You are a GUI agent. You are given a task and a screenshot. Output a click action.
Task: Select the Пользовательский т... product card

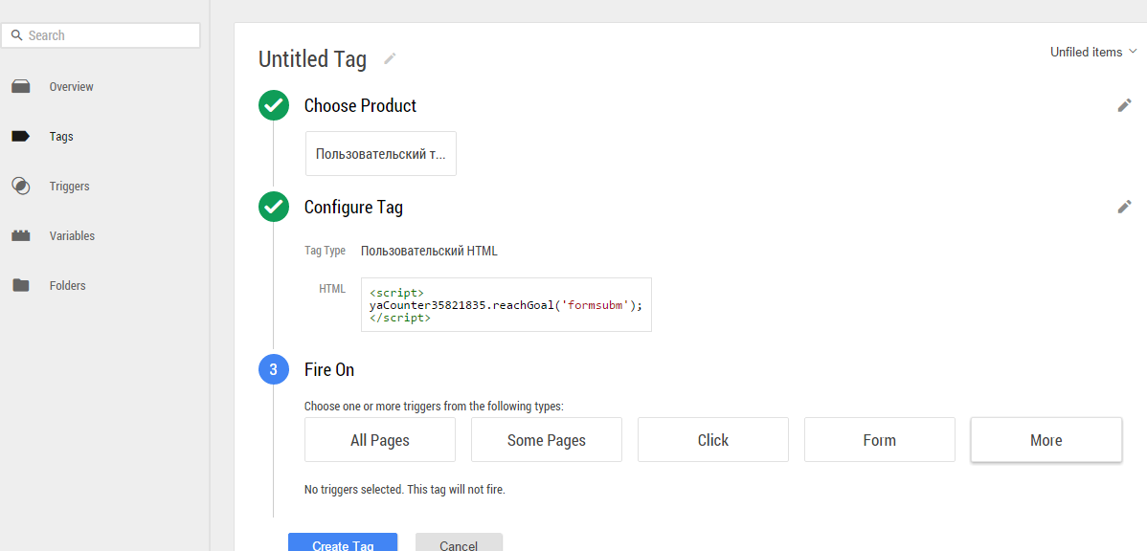380,153
